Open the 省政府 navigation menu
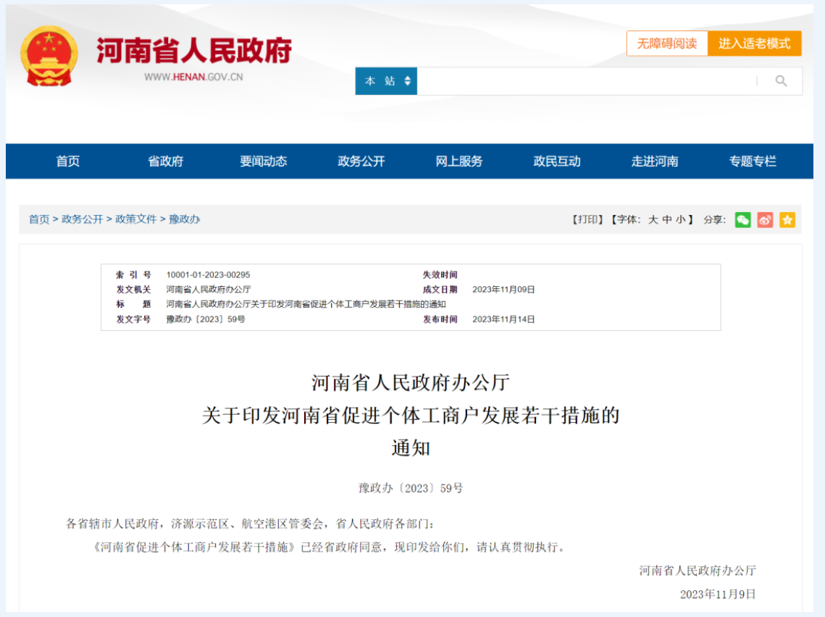 166,161
